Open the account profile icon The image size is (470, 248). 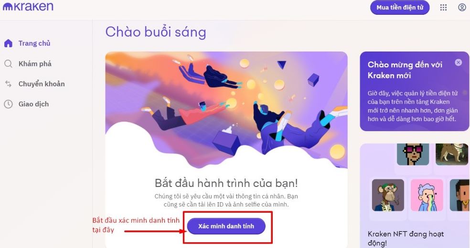click(462, 8)
